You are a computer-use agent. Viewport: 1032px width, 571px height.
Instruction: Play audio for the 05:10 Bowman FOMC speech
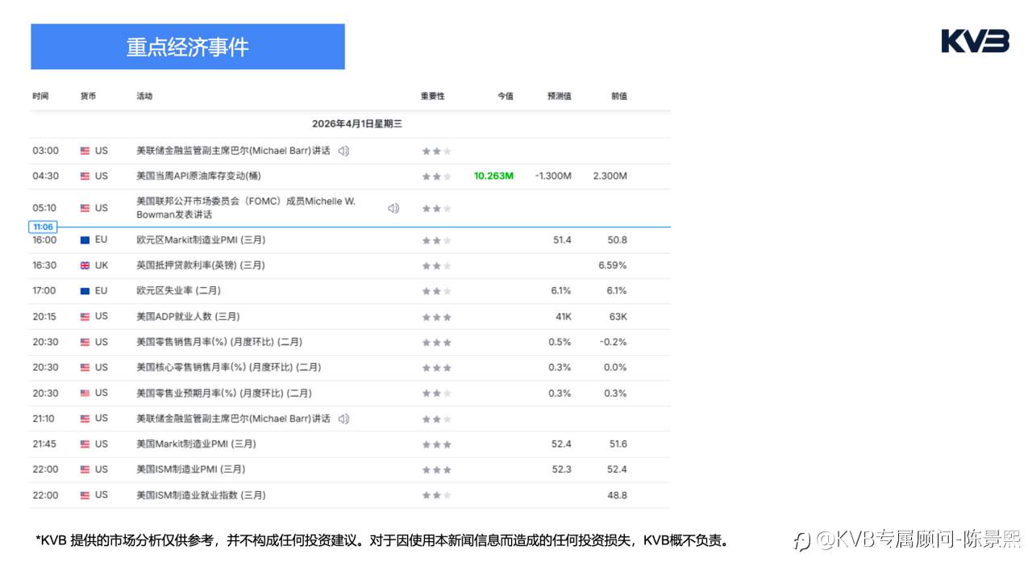point(393,208)
